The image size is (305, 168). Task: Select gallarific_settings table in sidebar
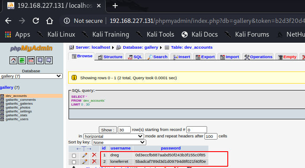pos(19,112)
